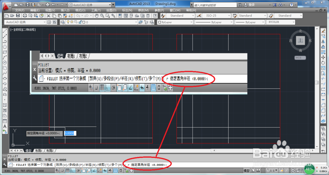Screen dimensions: 329x175
Task: Click the 模型 model space button in status bar
Action: point(246,170)
